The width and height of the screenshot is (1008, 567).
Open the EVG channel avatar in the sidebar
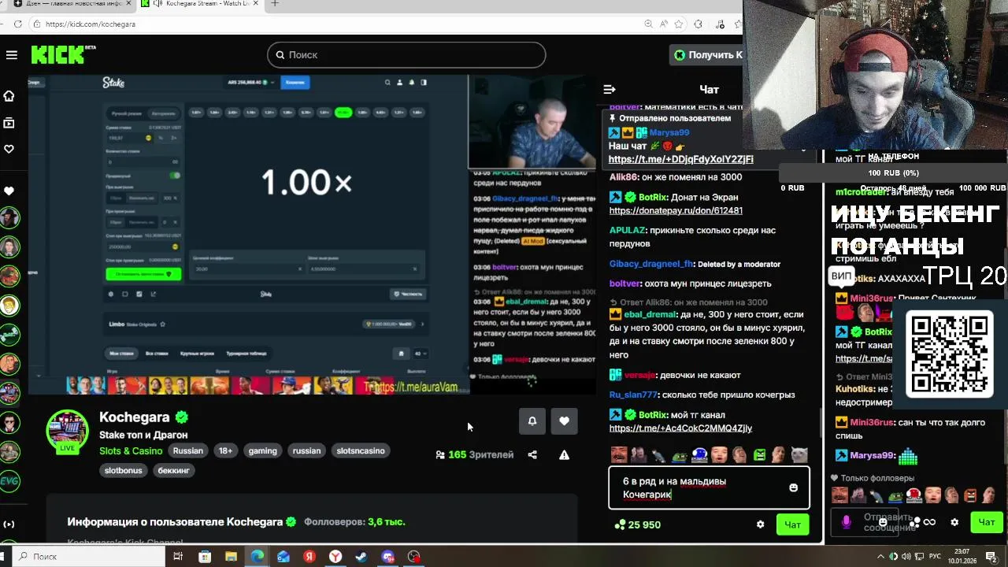[9, 480]
